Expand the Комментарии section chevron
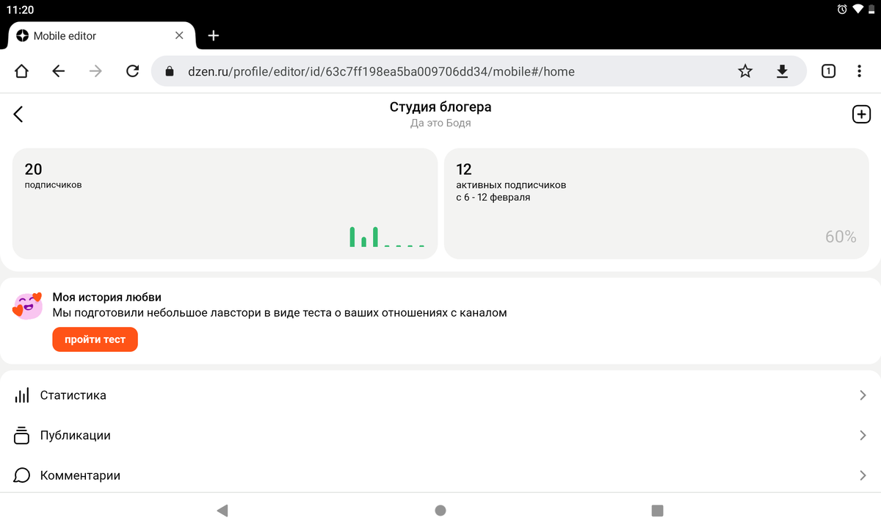Screen dimensions: 881x529 coord(863,475)
